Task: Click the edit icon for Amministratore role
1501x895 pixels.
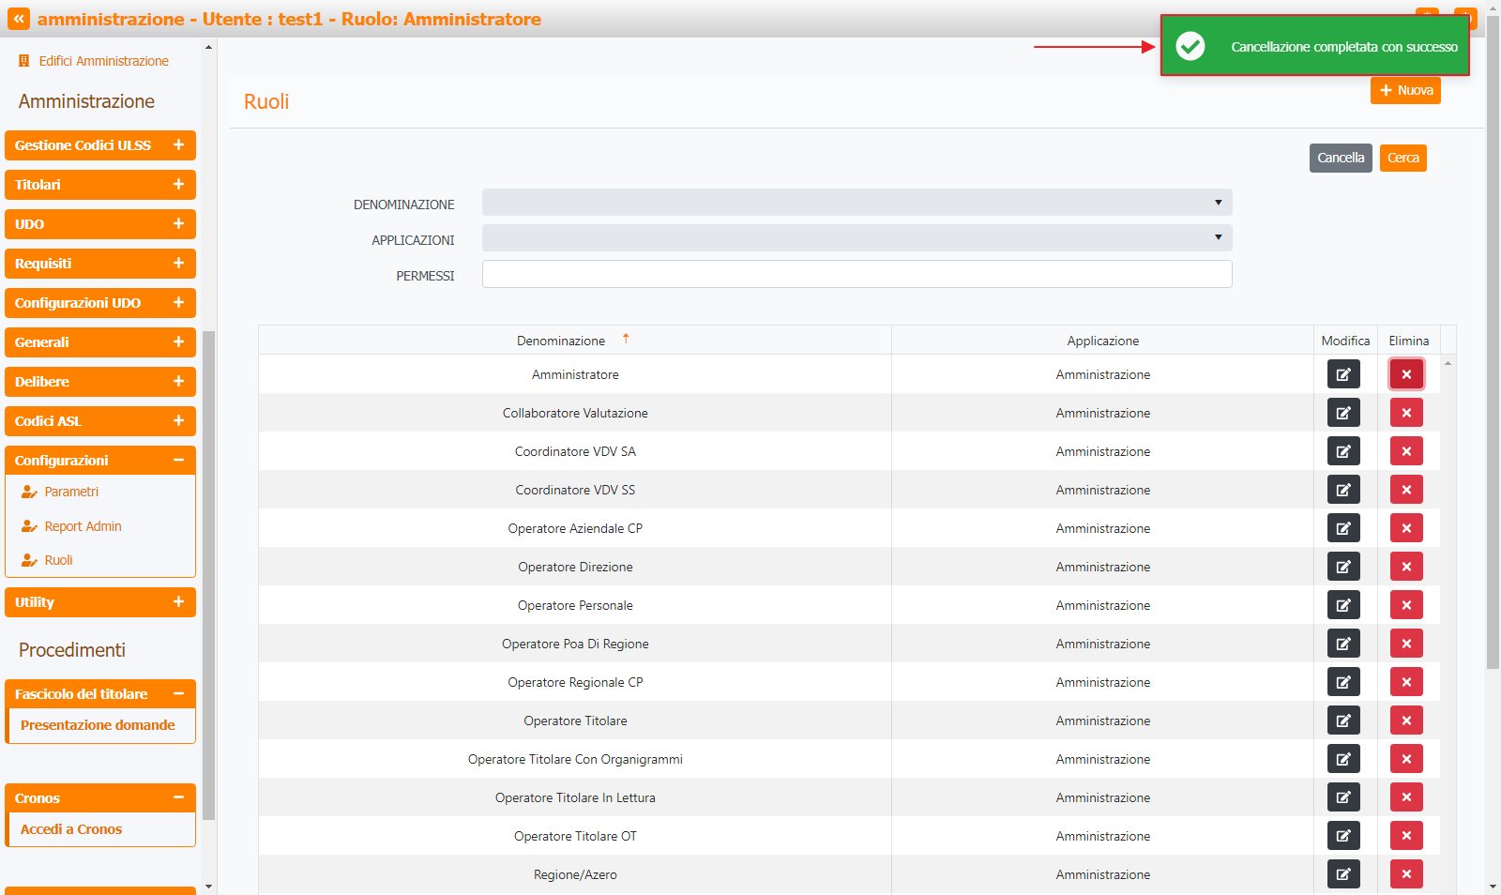Action: [1343, 374]
